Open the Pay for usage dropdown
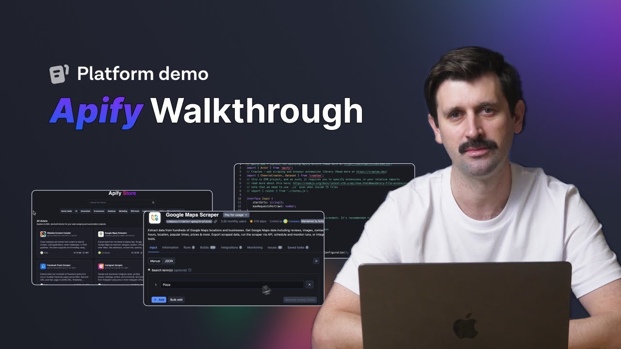 point(236,215)
